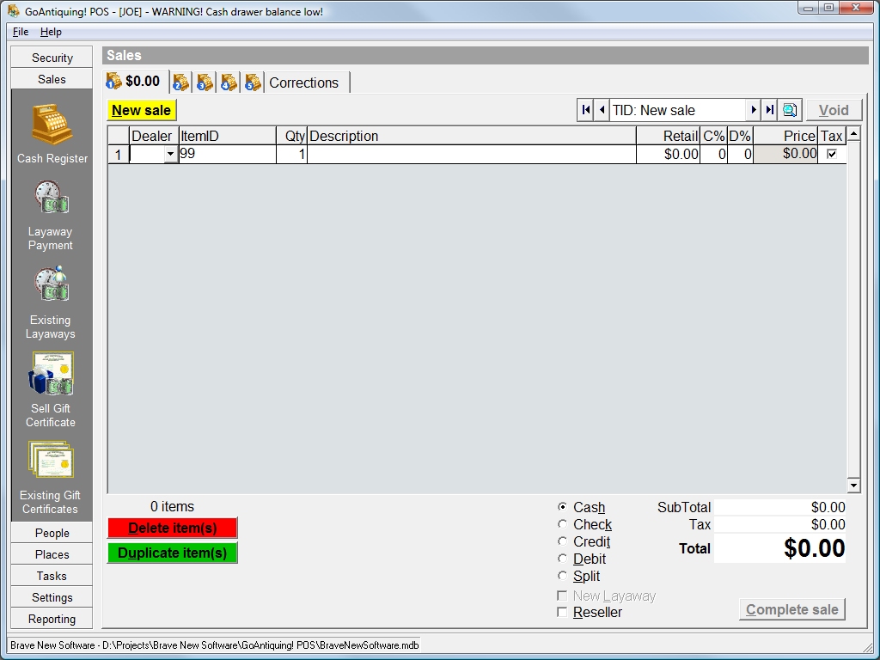Go to the next transaction
The width and height of the screenshot is (880, 660).
[x=753, y=110]
